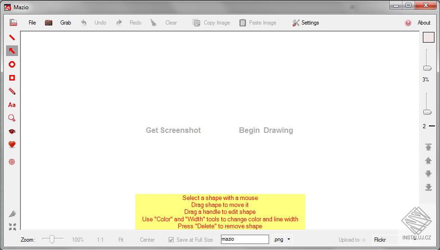440x250 pixels.
Task: Click the line width slider handle
Action: (x=427, y=112)
